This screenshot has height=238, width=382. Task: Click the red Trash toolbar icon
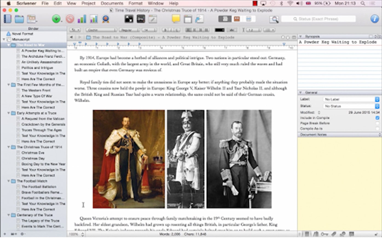pyautogui.click(x=70, y=19)
